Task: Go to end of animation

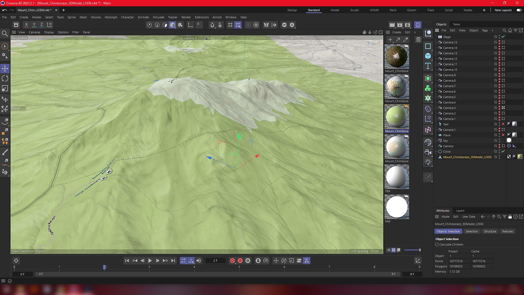Action: click(x=173, y=261)
